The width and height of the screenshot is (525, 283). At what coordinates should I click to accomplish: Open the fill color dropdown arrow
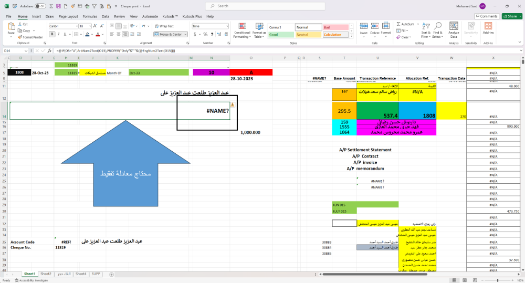point(92,34)
